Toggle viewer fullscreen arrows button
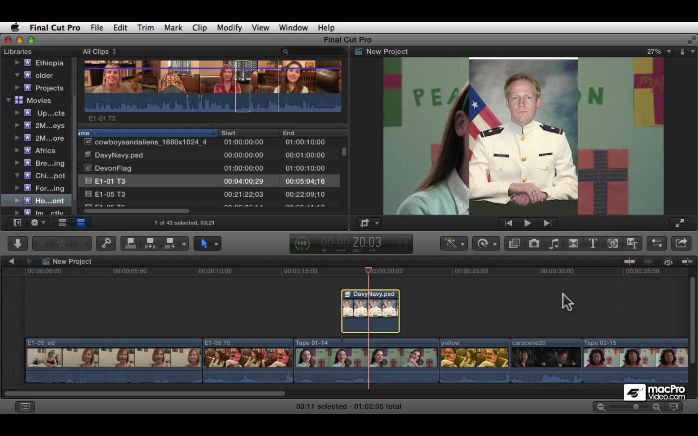Screen dimensions: 698x436 (679, 223)
